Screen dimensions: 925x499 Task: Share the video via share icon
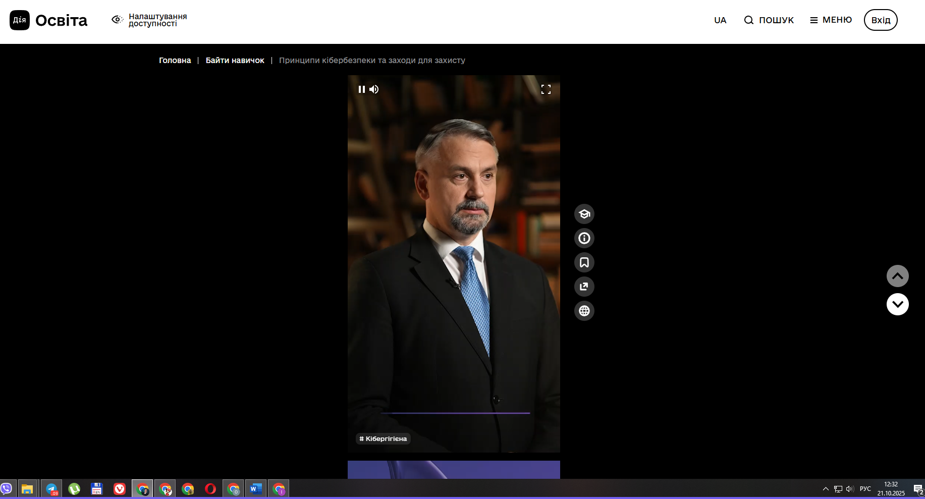[584, 287]
